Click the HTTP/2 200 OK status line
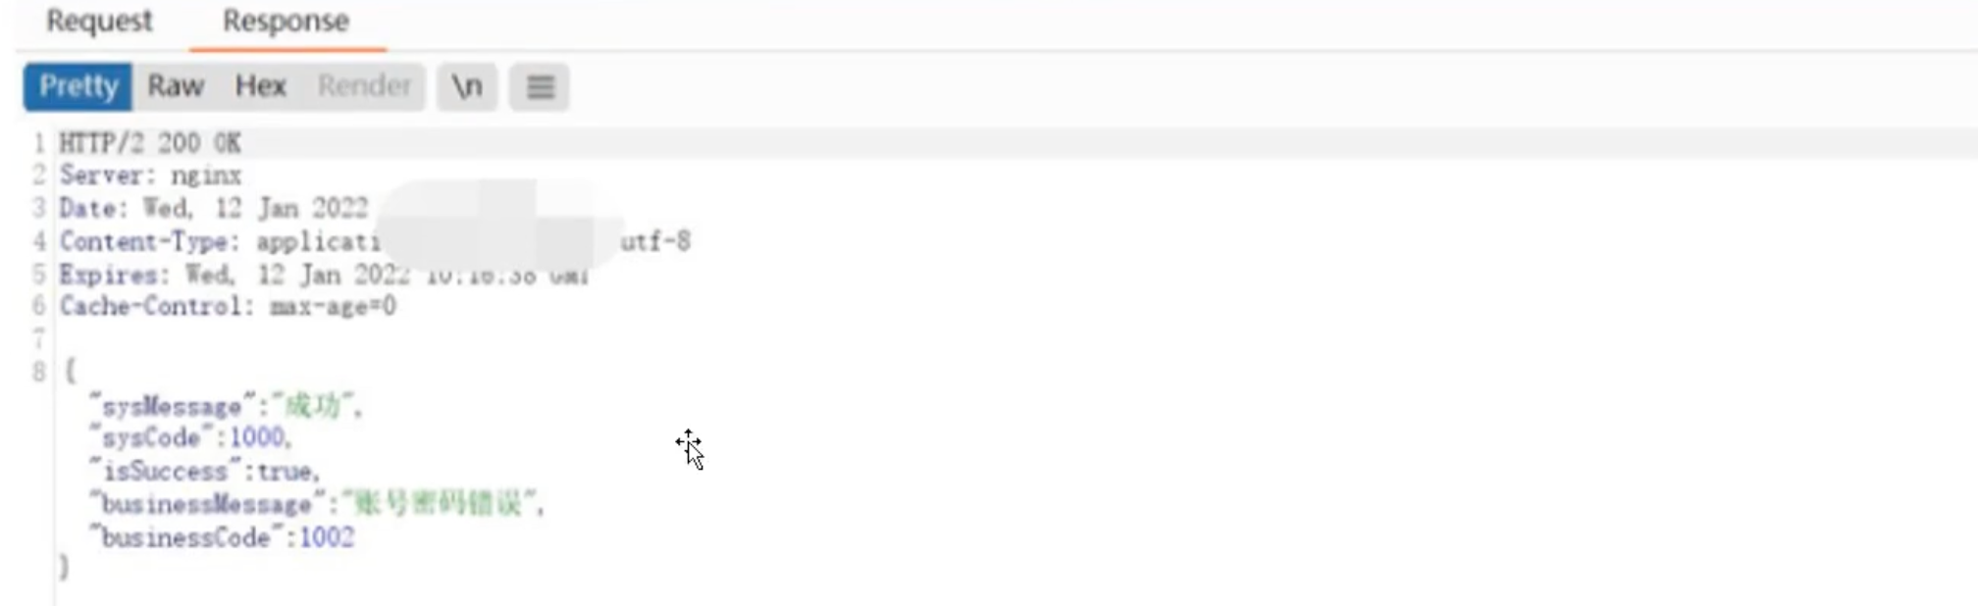This screenshot has width=1978, height=606. click(150, 143)
